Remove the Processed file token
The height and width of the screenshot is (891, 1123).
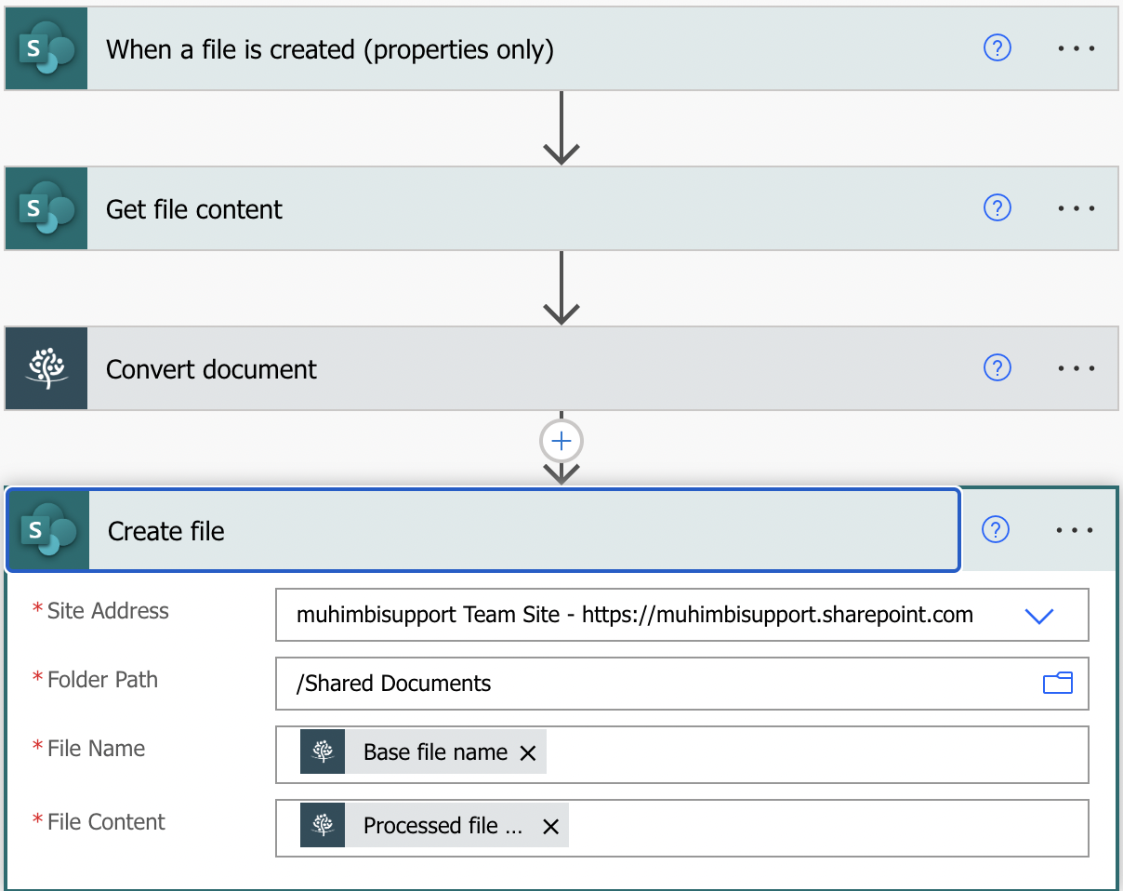tap(549, 826)
